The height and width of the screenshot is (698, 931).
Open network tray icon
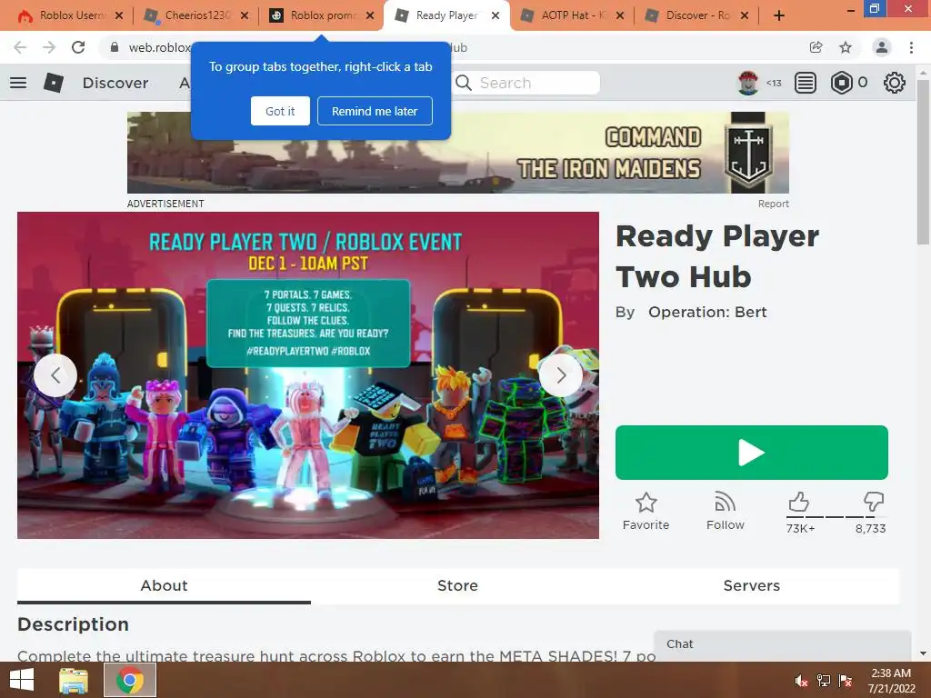tap(824, 681)
